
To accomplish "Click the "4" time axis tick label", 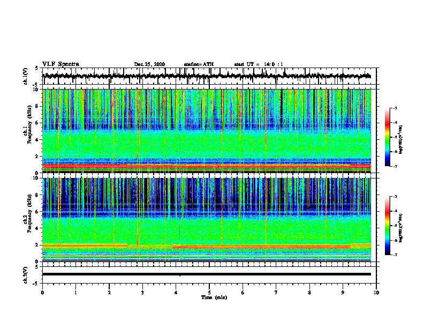I will [176, 293].
